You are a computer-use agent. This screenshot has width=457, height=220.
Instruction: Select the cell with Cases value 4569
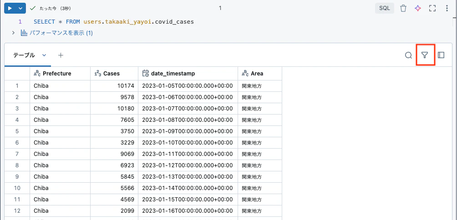[x=114, y=200]
